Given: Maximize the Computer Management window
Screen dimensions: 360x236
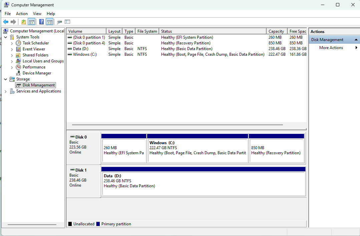Looking at the screenshot, I should tap(338, 5).
